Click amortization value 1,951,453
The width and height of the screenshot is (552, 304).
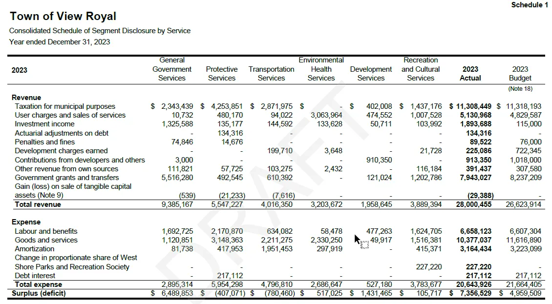(276, 249)
